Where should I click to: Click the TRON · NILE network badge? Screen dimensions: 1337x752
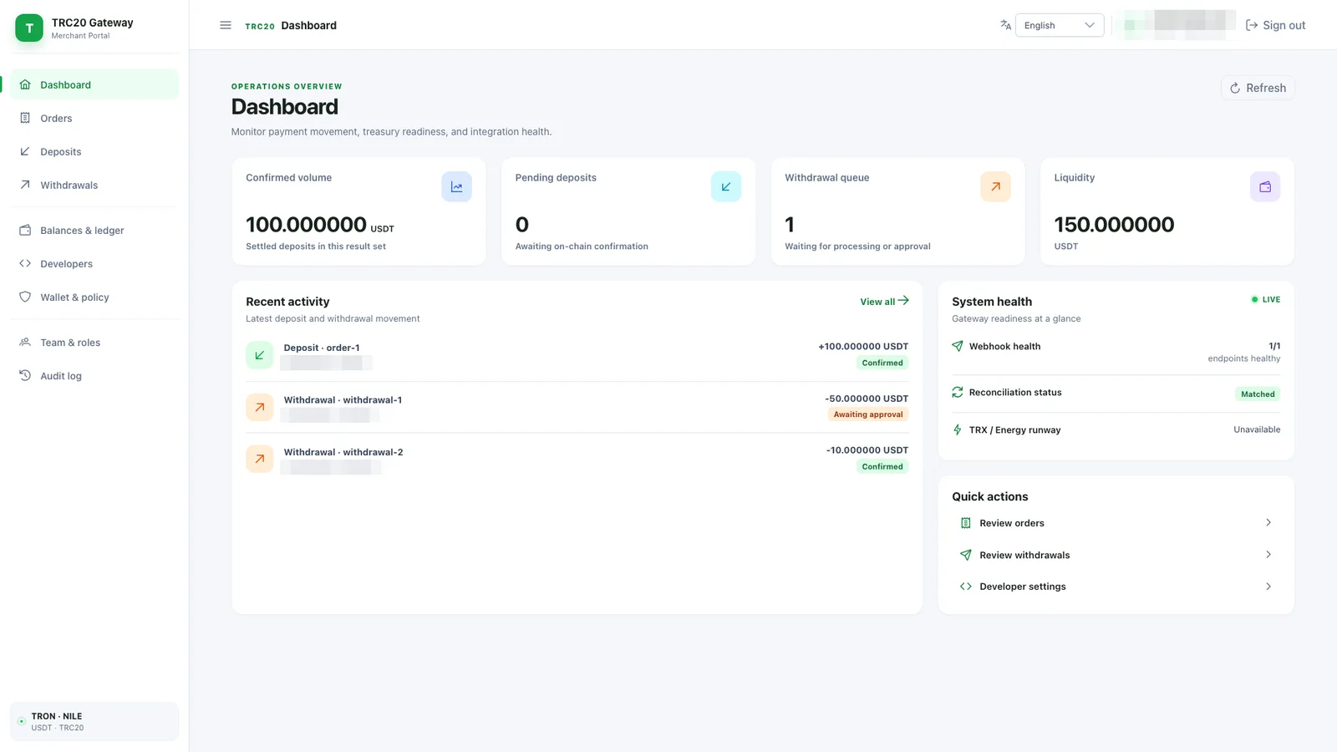[94, 721]
